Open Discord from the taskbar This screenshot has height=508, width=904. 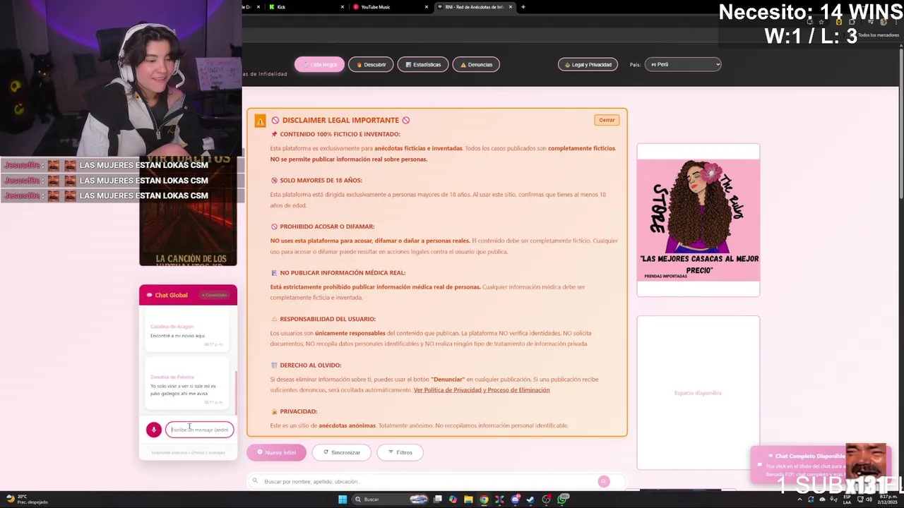click(516, 500)
